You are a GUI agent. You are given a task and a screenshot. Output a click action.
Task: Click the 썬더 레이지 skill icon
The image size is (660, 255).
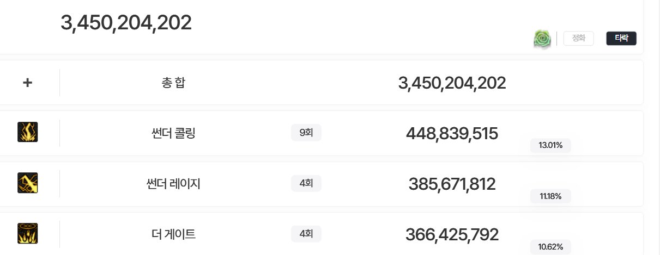28,183
